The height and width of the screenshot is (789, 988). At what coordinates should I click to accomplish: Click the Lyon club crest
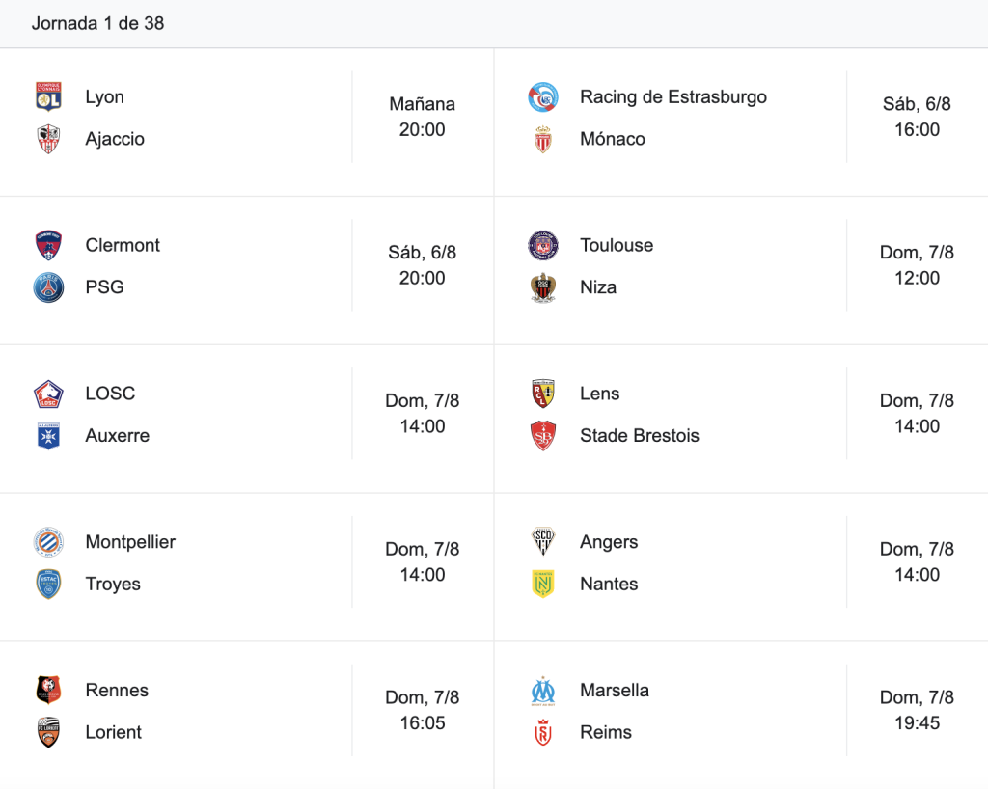(48, 97)
